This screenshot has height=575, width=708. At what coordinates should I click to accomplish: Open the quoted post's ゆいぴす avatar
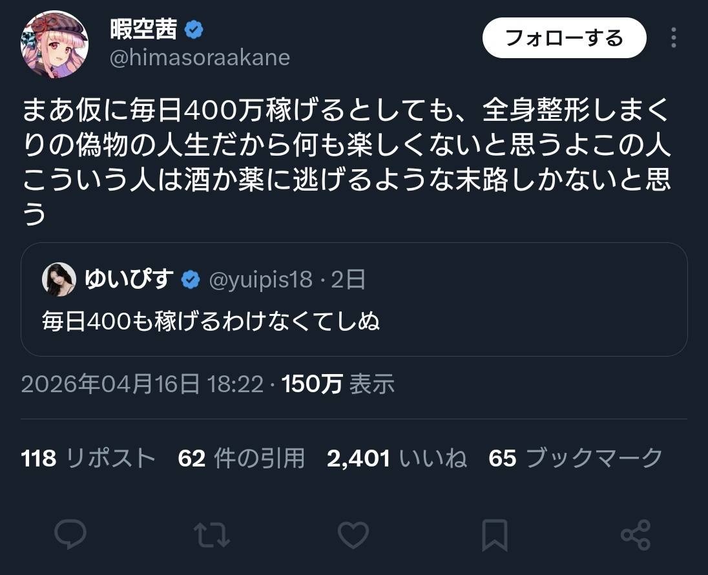click(59, 279)
